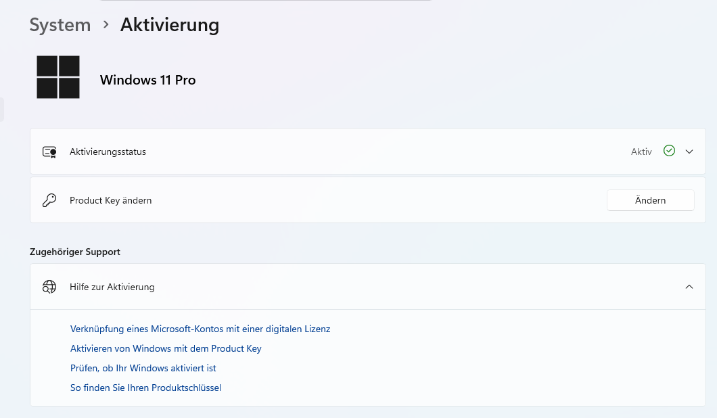
Task: Click the Aktiv status text
Action: click(641, 152)
